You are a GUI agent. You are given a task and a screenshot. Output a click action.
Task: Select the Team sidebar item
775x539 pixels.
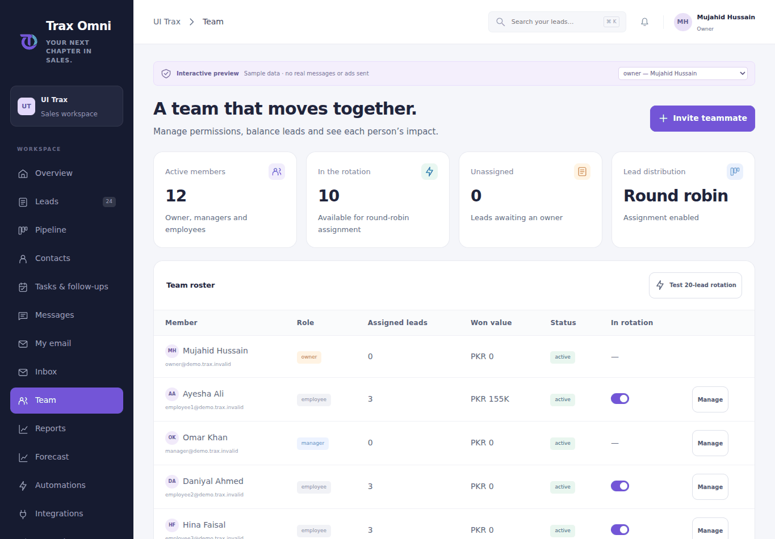click(66, 401)
